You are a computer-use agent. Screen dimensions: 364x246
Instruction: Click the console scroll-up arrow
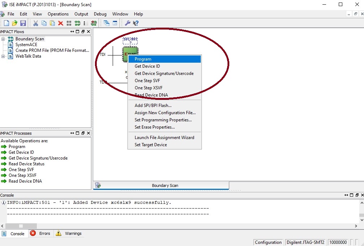click(362, 203)
